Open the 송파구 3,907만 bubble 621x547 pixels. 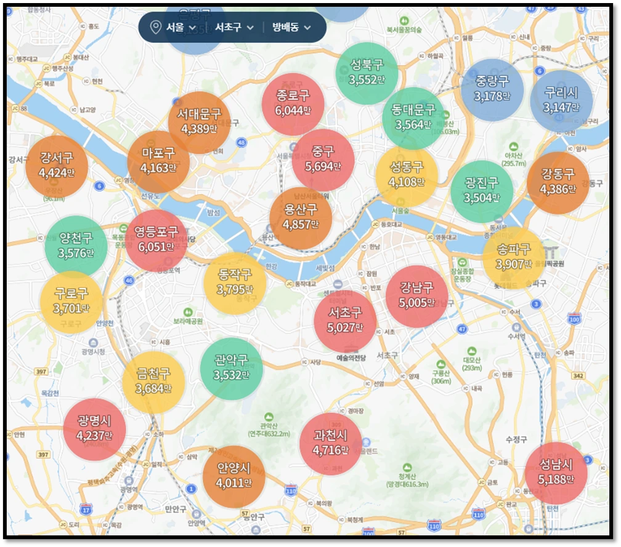pos(514,258)
